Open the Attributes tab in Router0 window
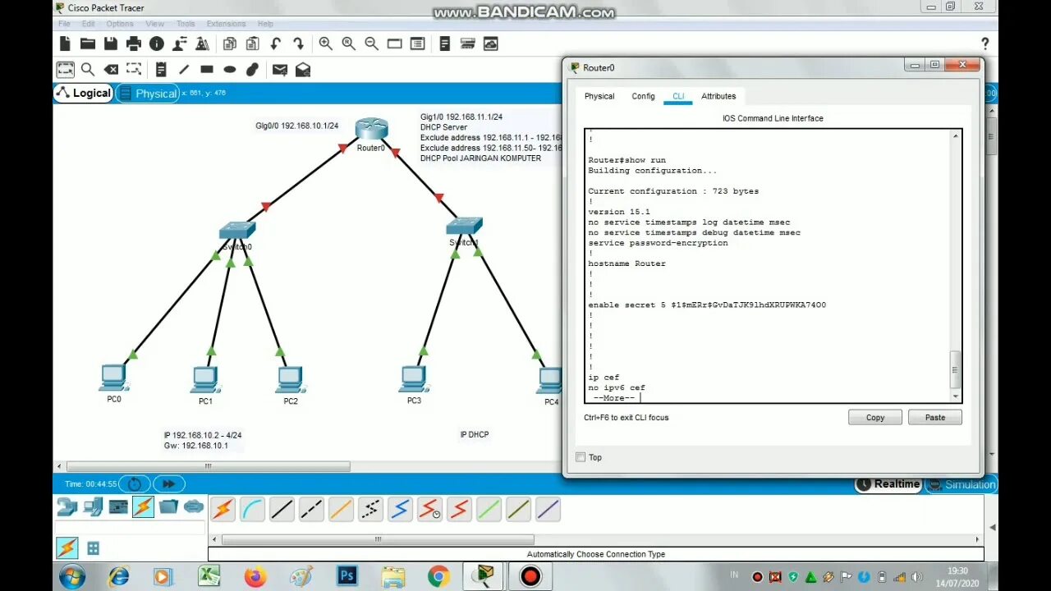This screenshot has width=1051, height=591. 718,96
